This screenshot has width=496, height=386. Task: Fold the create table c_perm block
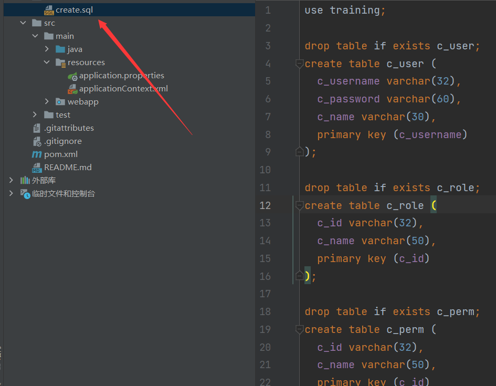click(x=299, y=329)
